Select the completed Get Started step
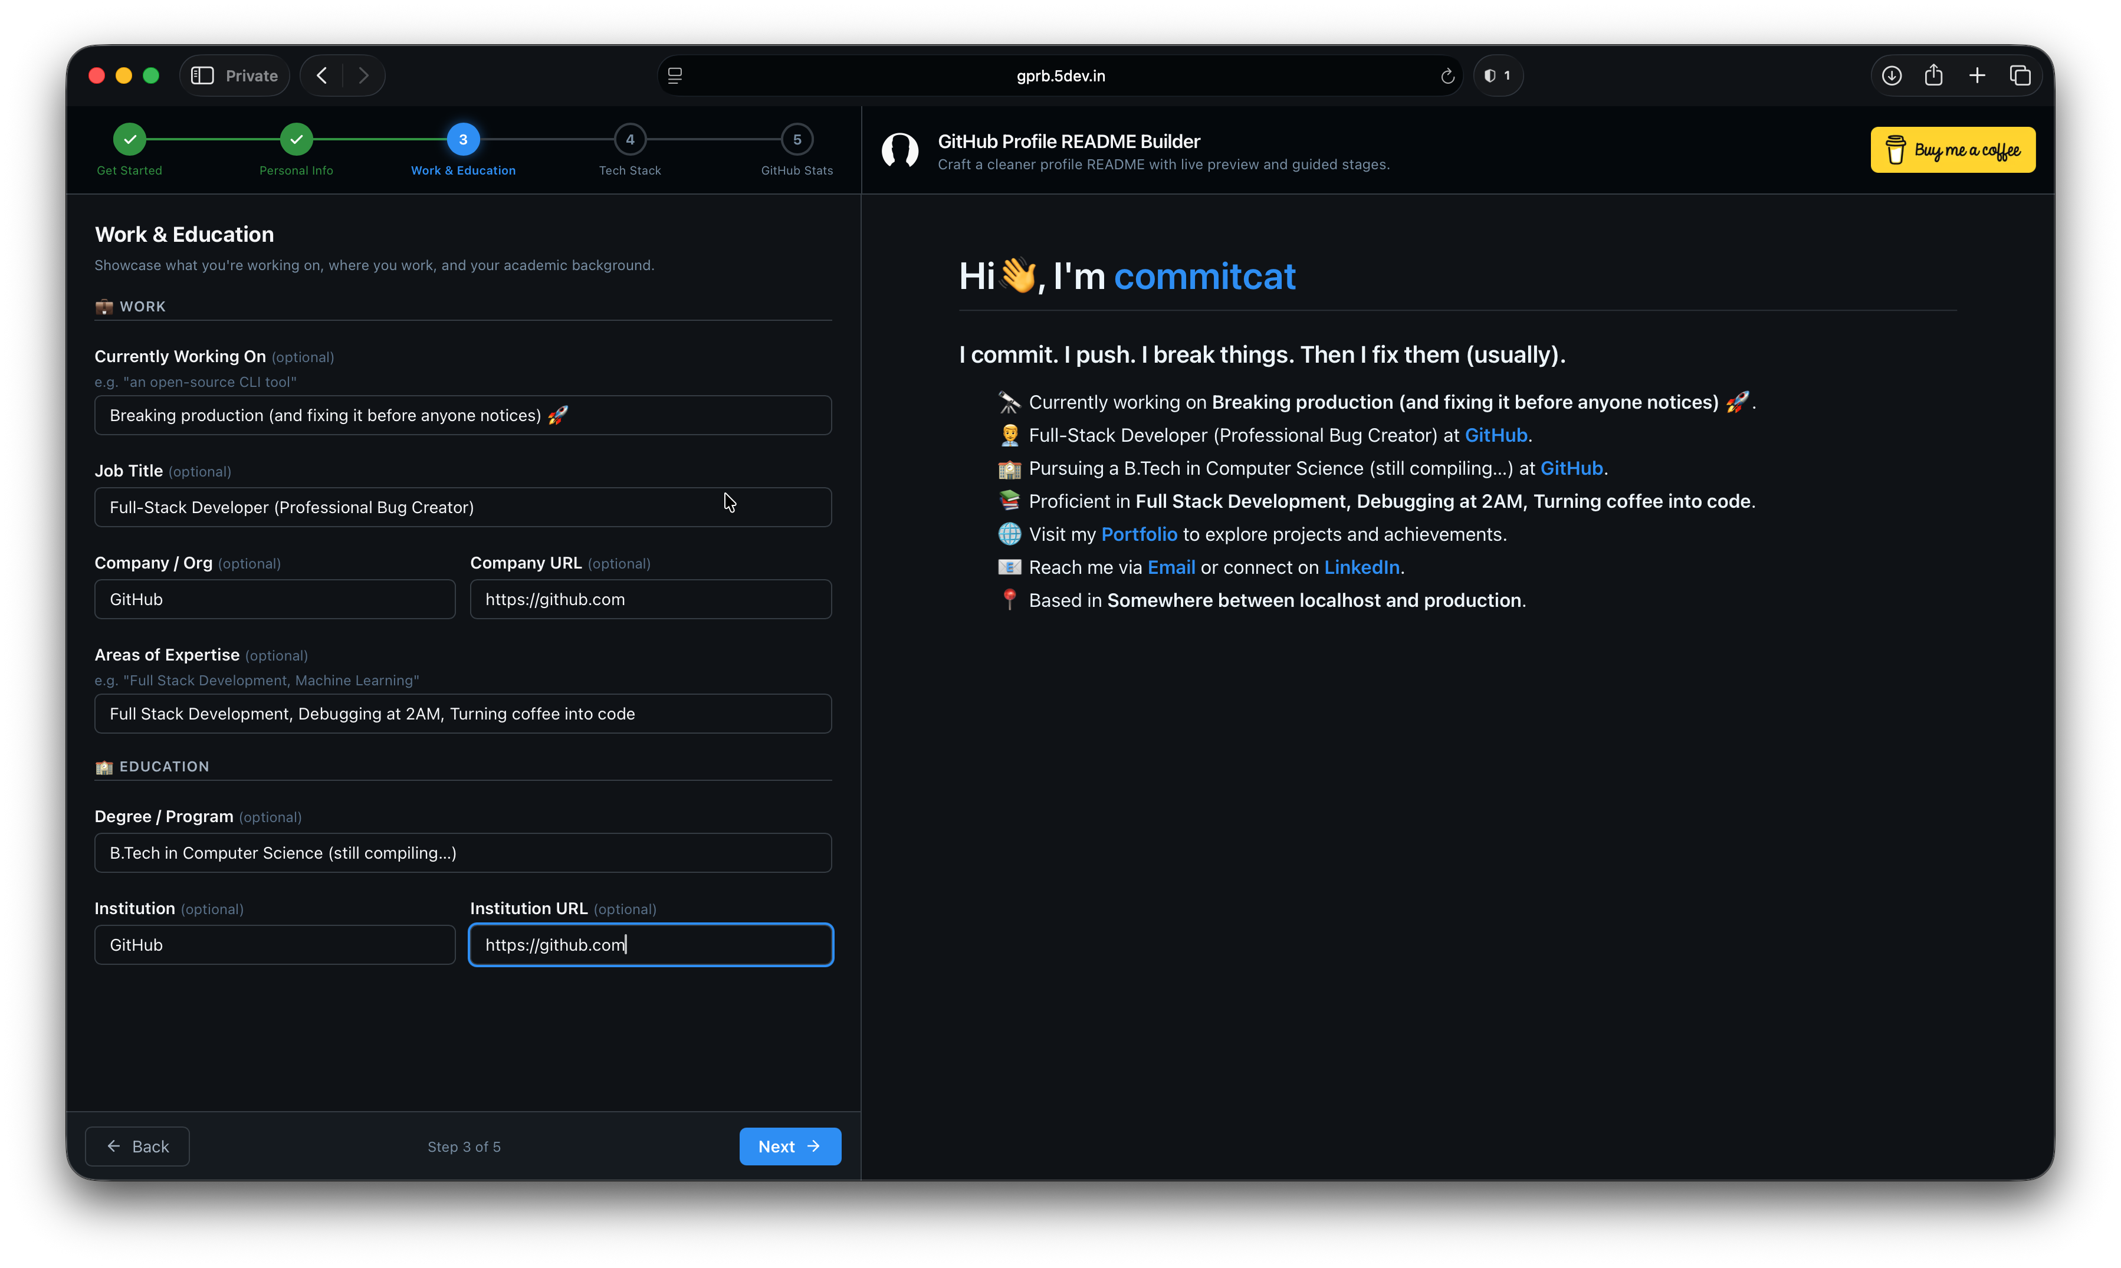The height and width of the screenshot is (1268, 2121). (x=129, y=139)
